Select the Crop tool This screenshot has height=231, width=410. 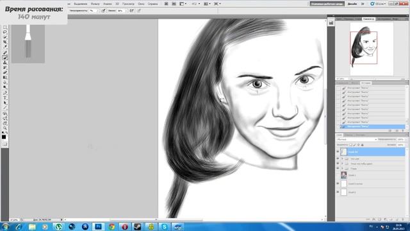click(4, 42)
